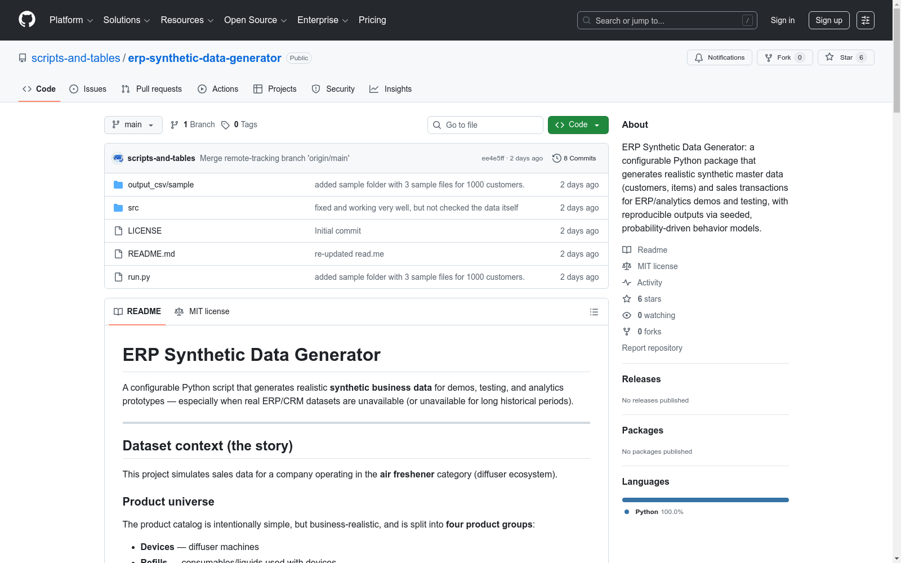
Task: Switch to the Security tab
Action: (333, 89)
